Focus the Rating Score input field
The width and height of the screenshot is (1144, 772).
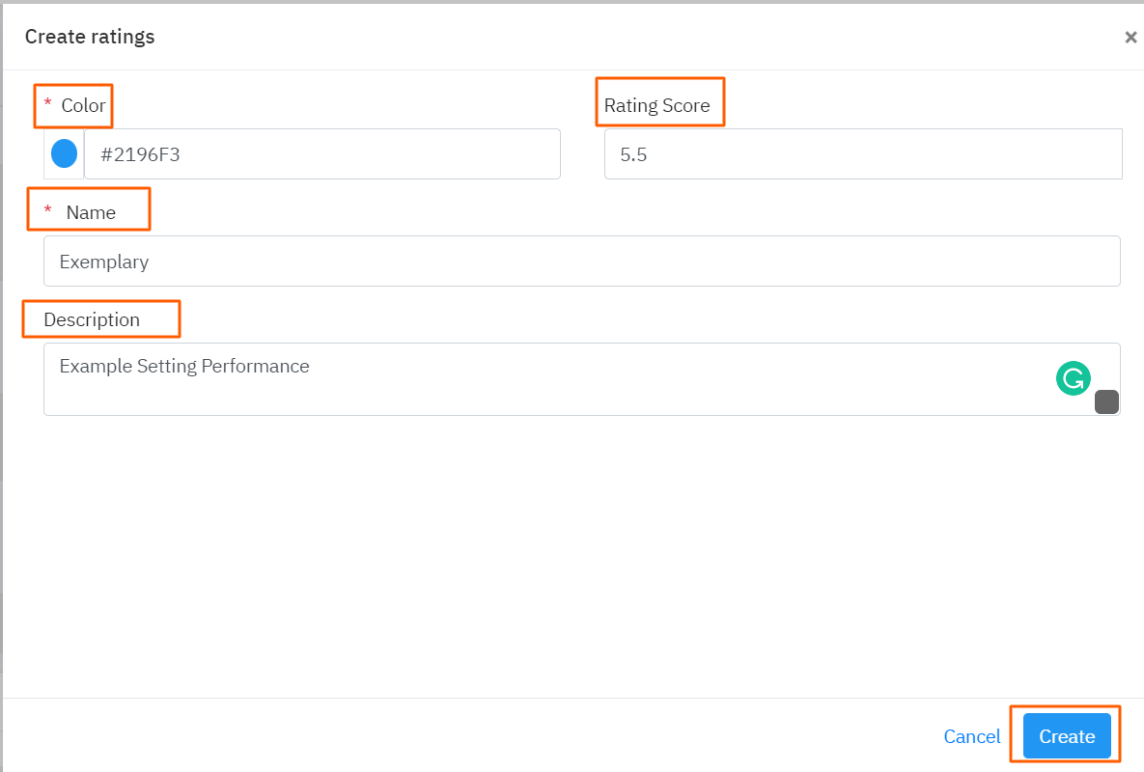862,153
